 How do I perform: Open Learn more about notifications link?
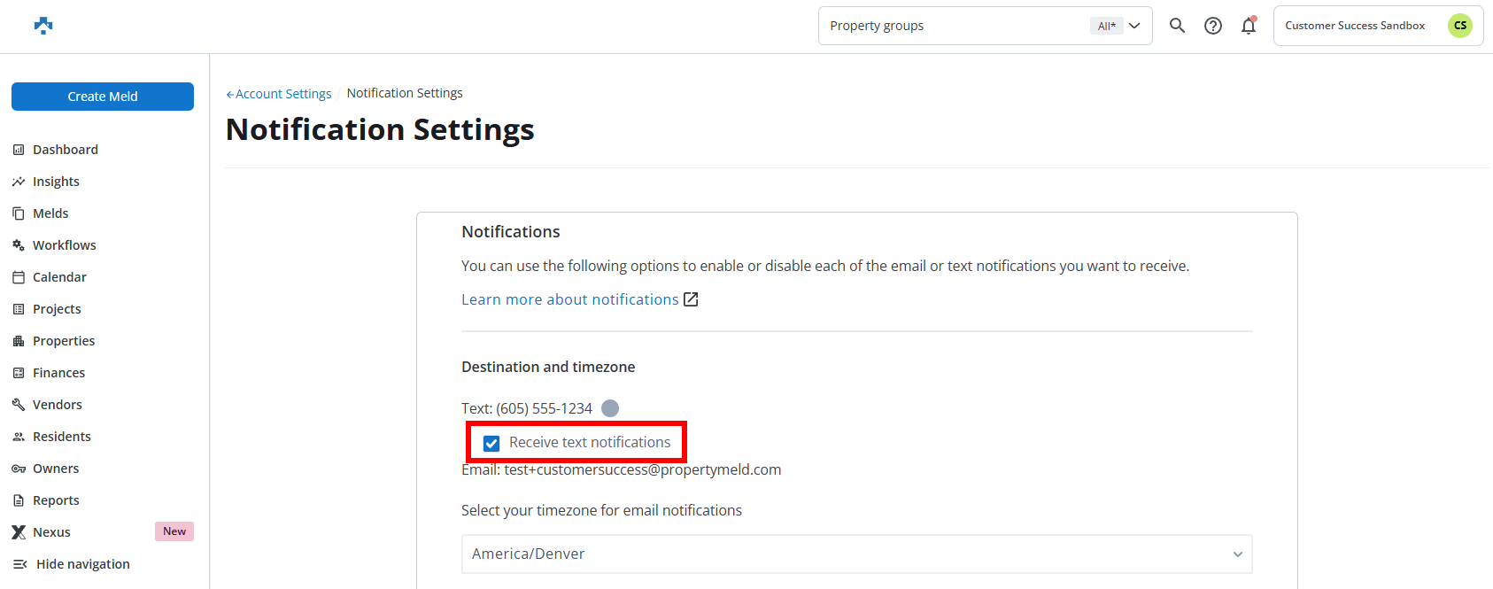[x=569, y=299]
